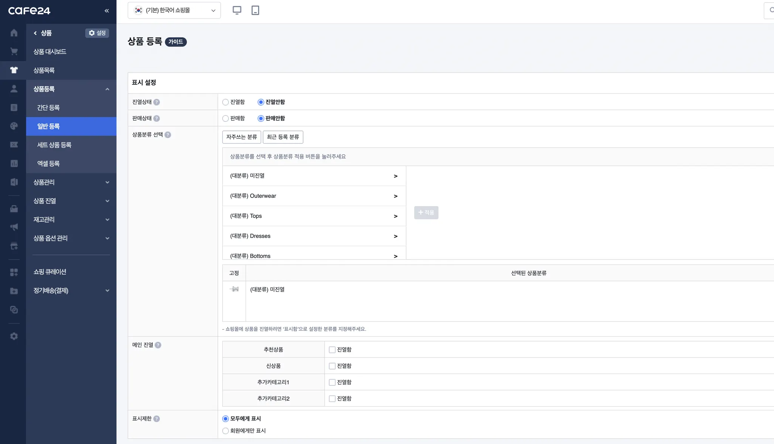Open 간단 등록 menu item
The width and height of the screenshot is (774, 444).
(48, 108)
